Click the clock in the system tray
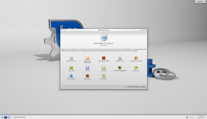This screenshot has height=119, width=207. pyautogui.click(x=201, y=117)
